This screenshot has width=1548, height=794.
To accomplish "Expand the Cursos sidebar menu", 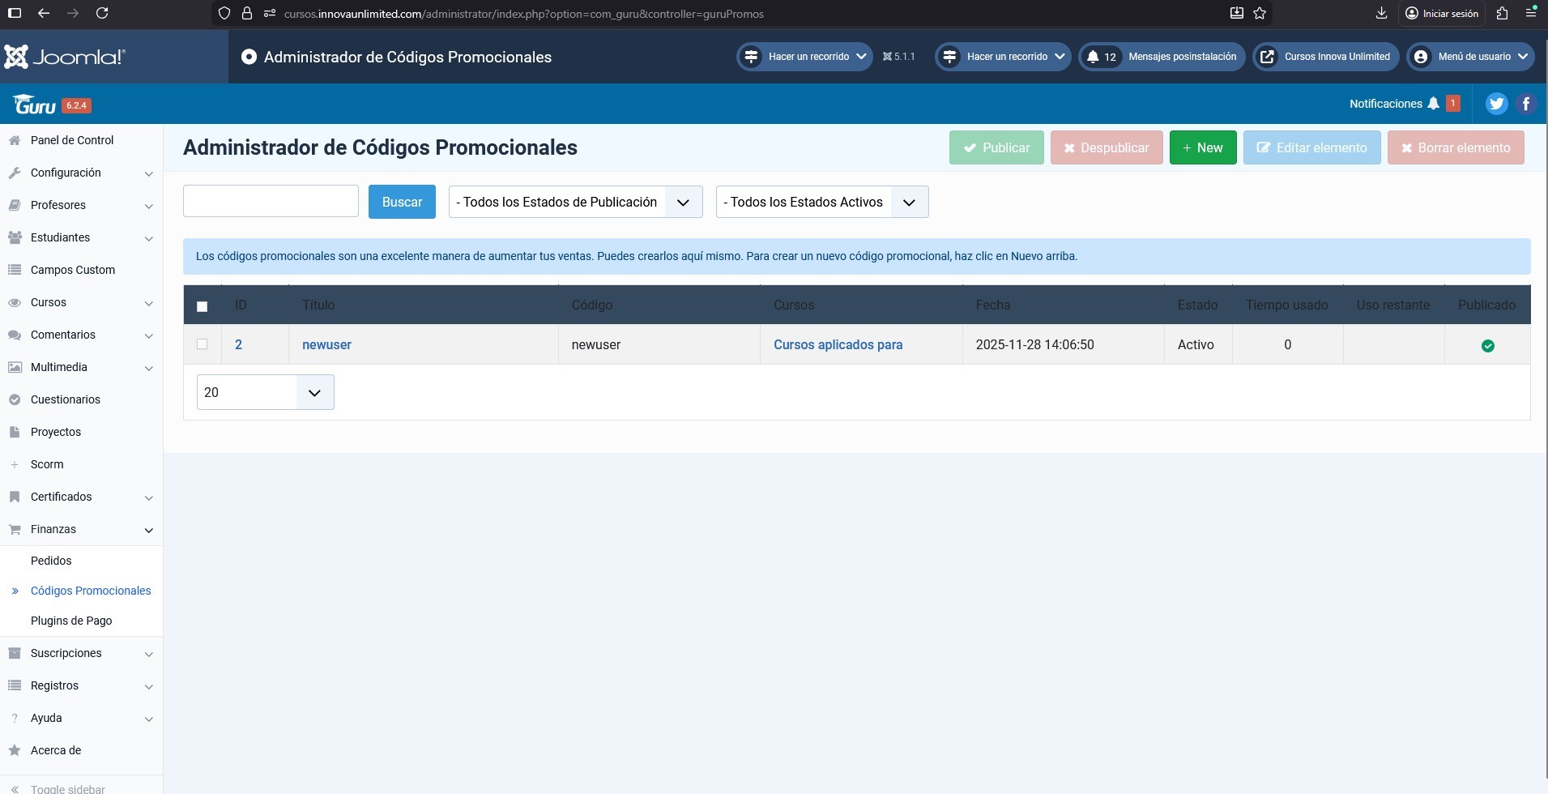I will click(x=81, y=302).
